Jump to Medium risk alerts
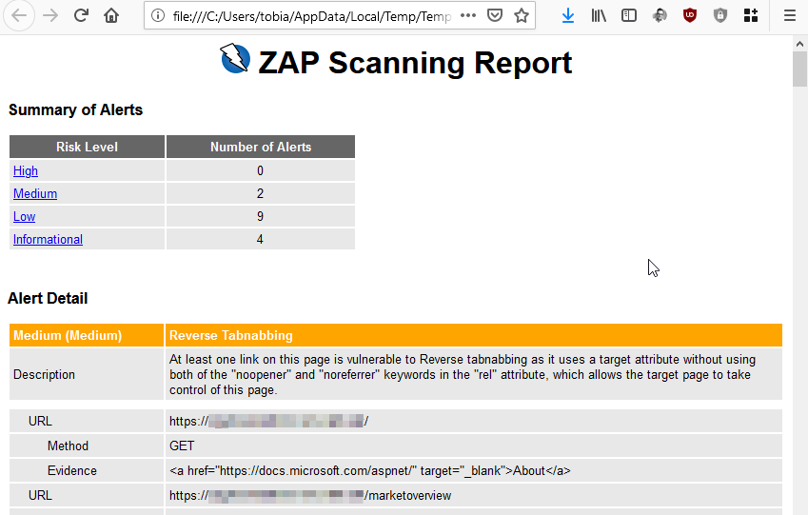 click(x=35, y=194)
